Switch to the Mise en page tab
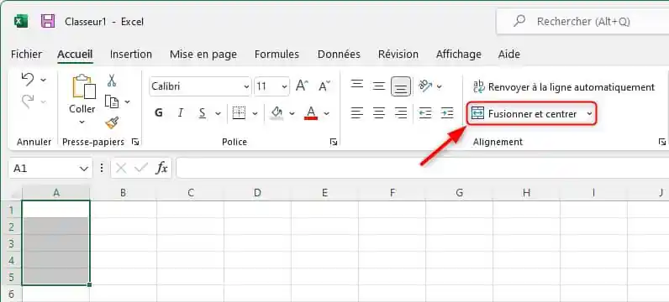 click(203, 55)
